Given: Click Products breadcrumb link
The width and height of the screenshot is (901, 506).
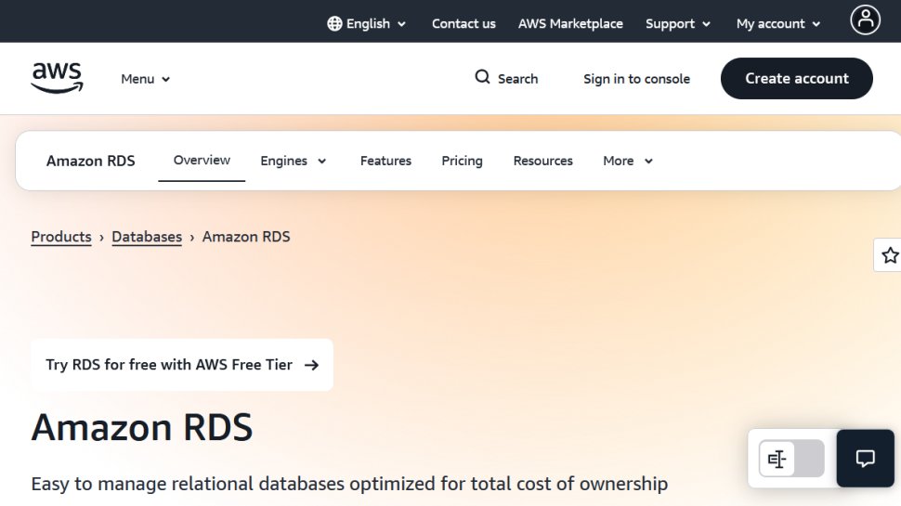Looking at the screenshot, I should click(61, 237).
